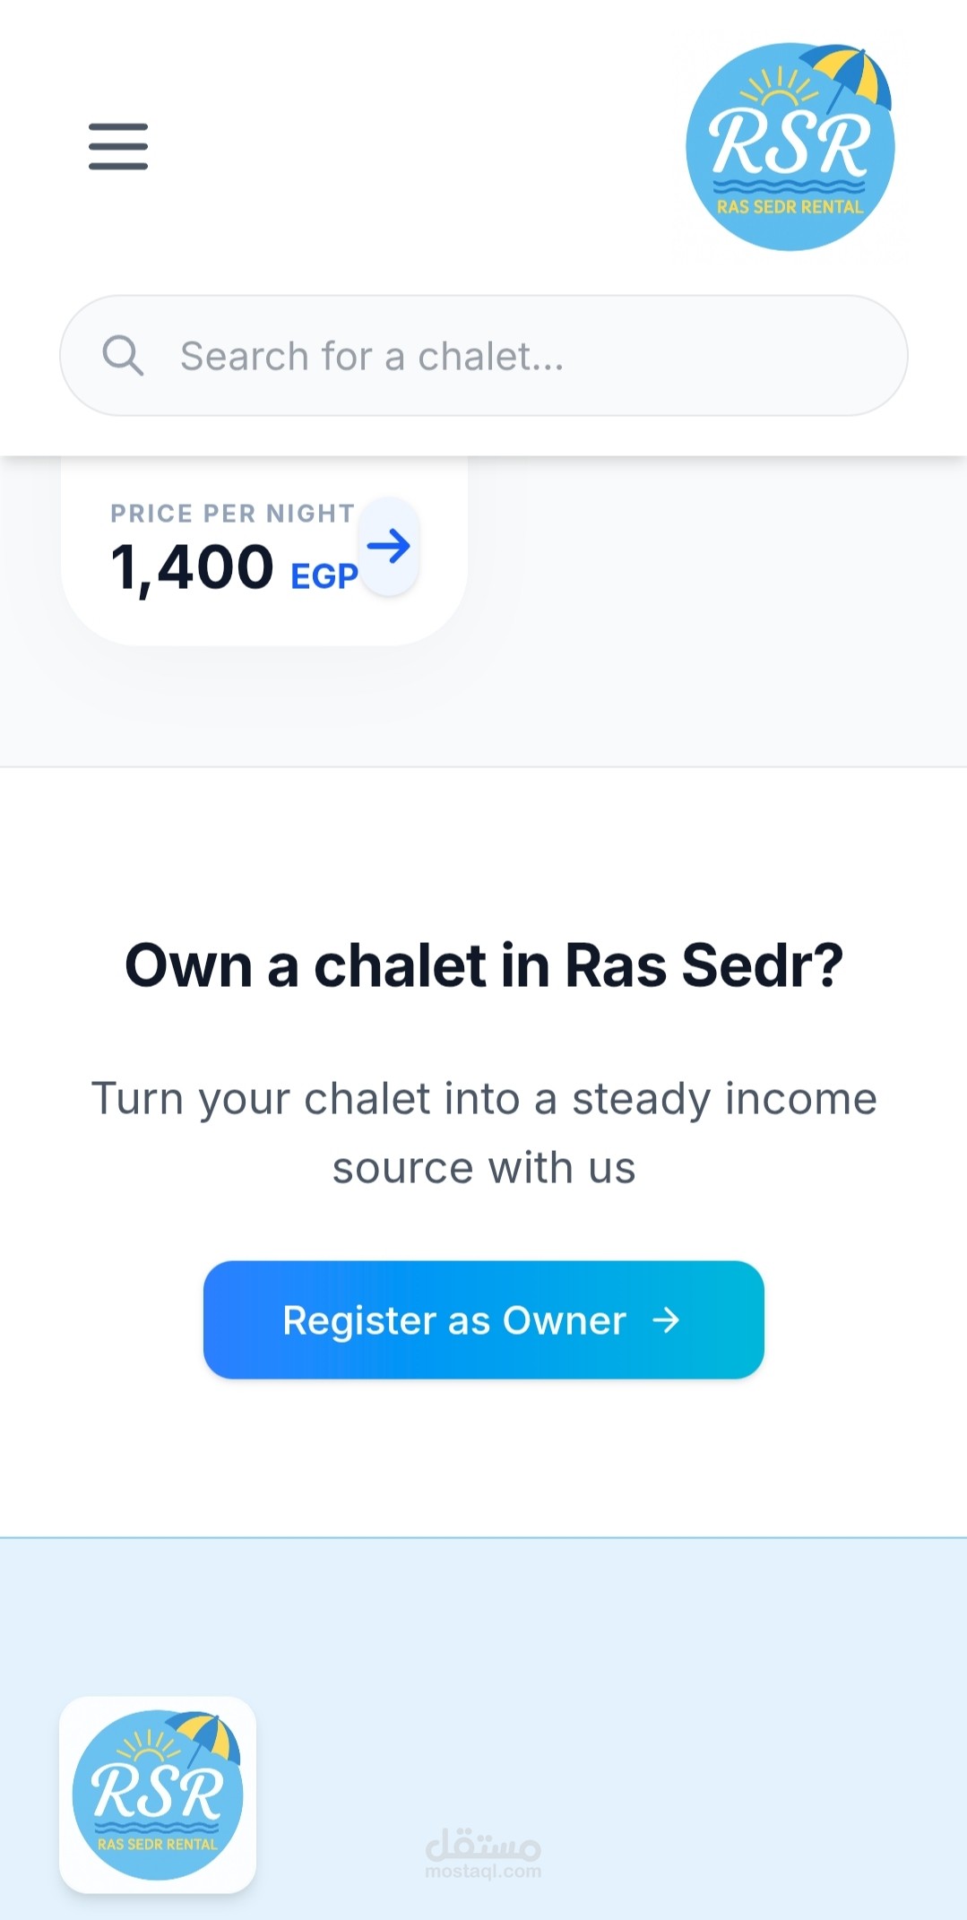Click the 'Own a chalet in Ras Sedr?' heading
The image size is (967, 1920).
[484, 965]
